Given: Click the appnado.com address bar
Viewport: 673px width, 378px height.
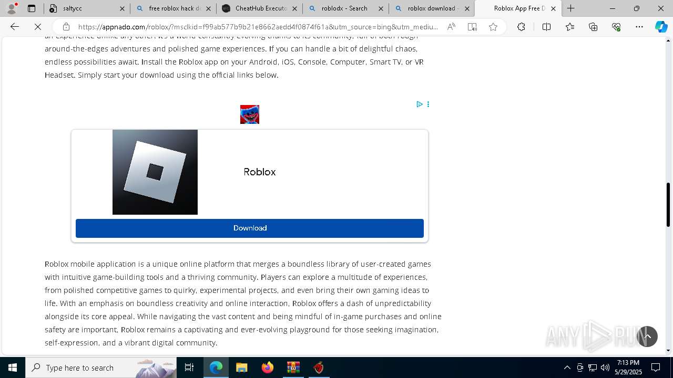Looking at the screenshot, I should pyautogui.click(x=258, y=27).
